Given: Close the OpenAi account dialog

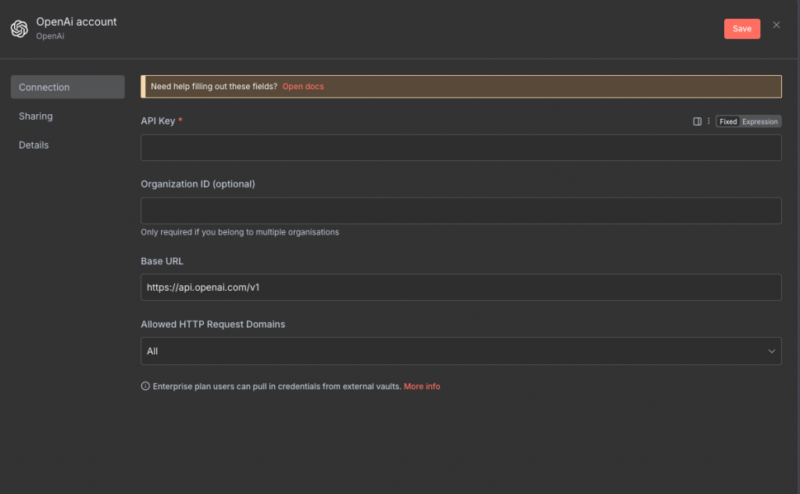Looking at the screenshot, I should (x=776, y=25).
